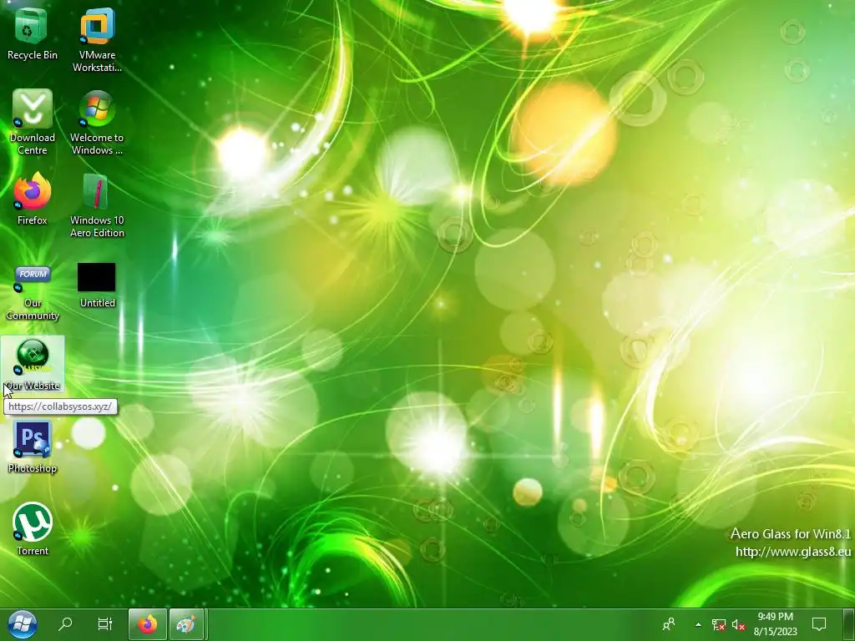855x641 pixels.
Task: Switch to Paint in the taskbar
Action: [186, 624]
